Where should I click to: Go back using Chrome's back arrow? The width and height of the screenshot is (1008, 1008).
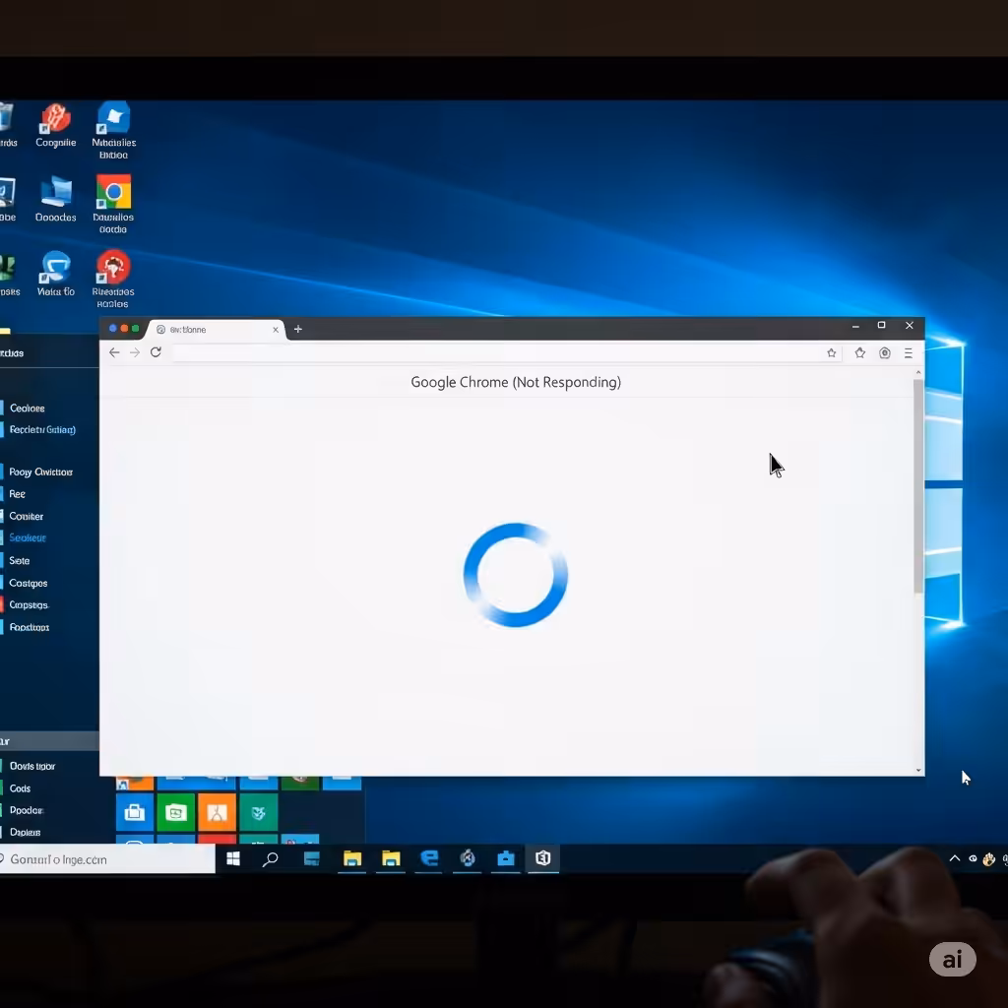click(x=114, y=352)
